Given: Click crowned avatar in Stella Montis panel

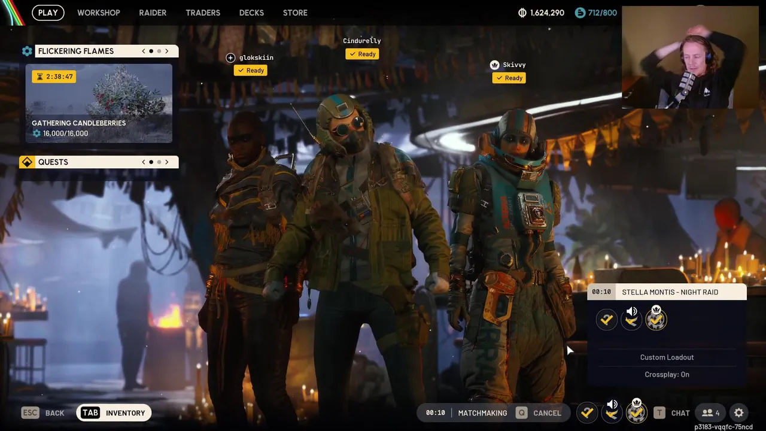Looking at the screenshot, I should click(656, 318).
